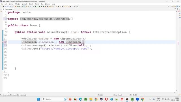181x102 pixels.
Task: Open Microsoft Edge from the taskbar
Action: pos(80,99)
